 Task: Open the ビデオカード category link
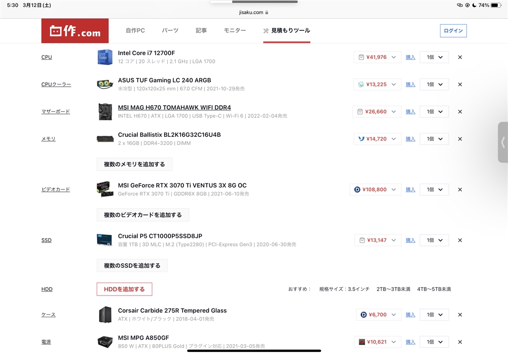56,189
